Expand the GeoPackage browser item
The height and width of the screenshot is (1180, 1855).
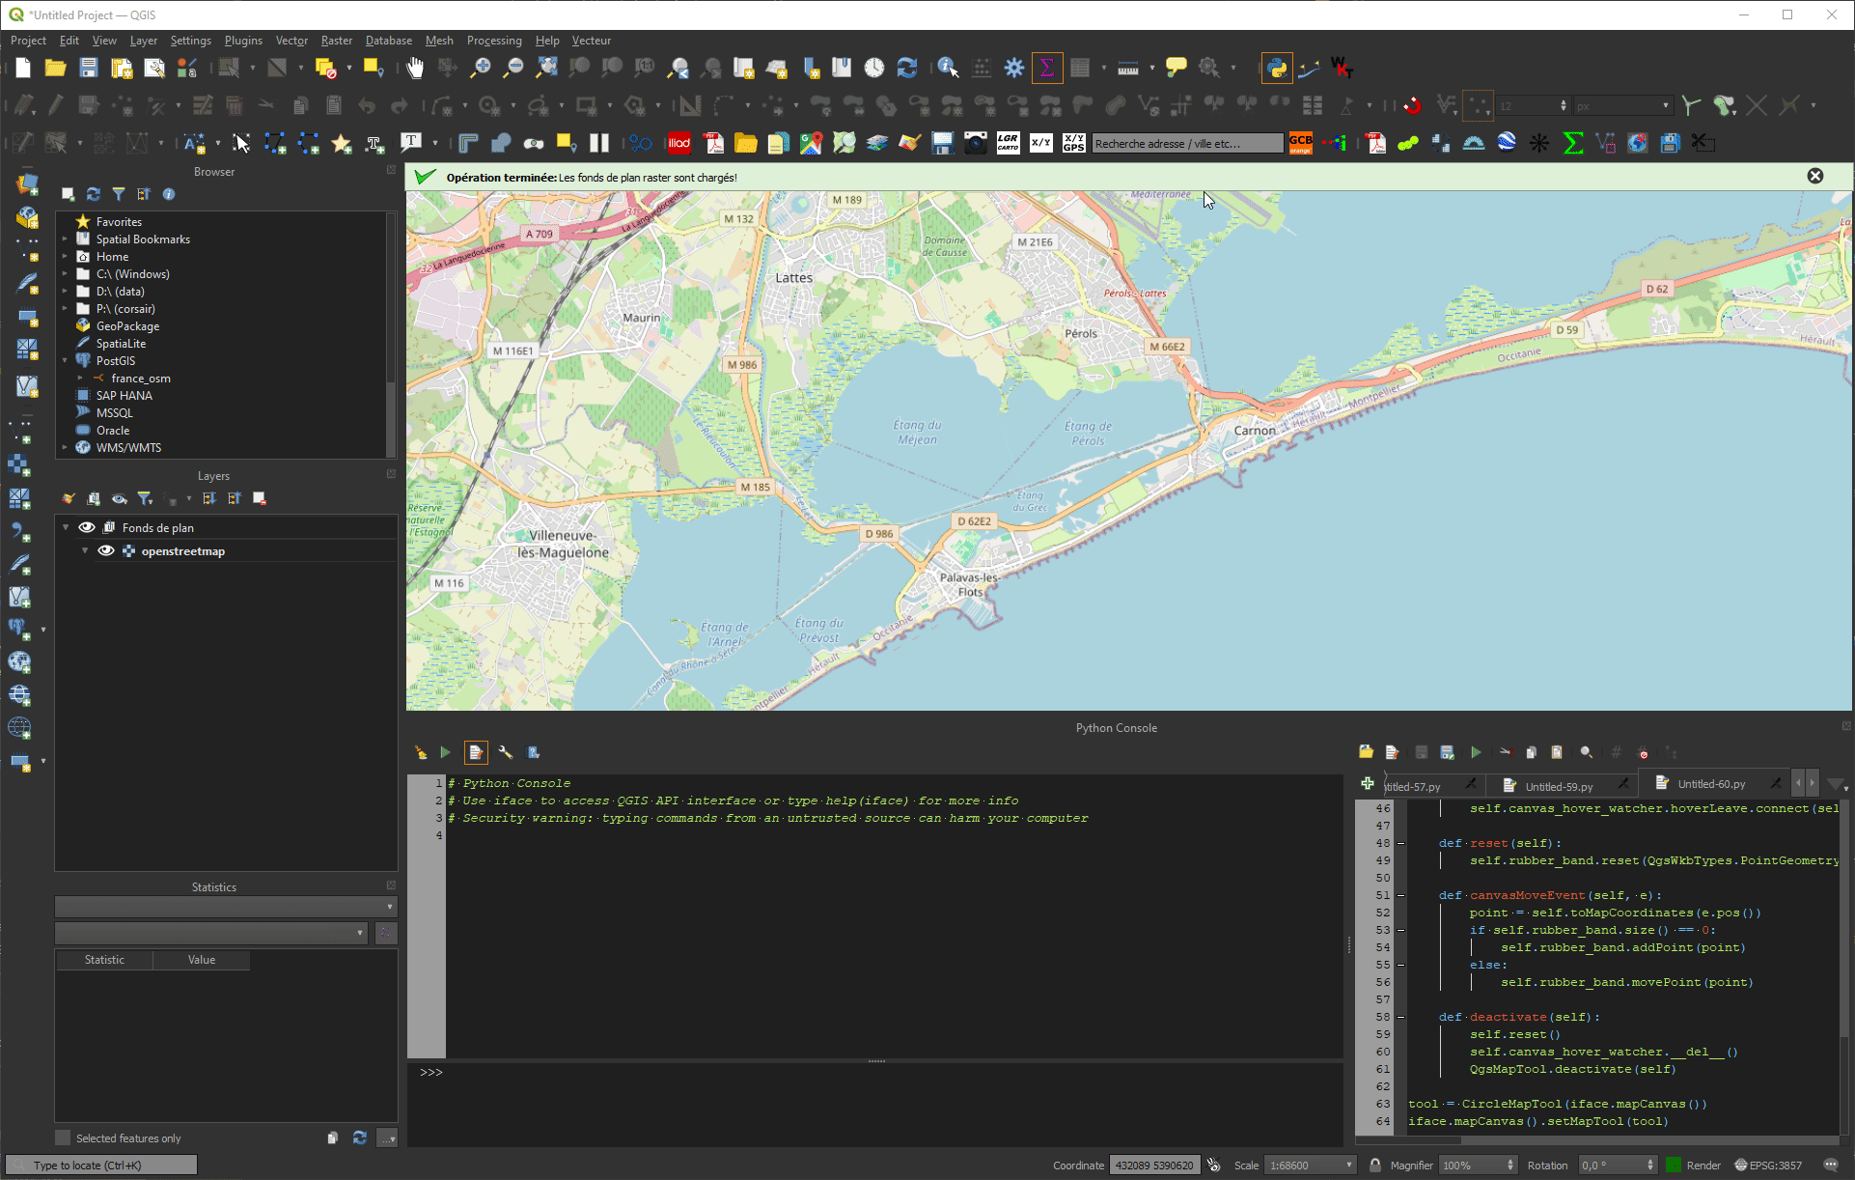pyautogui.click(x=65, y=326)
